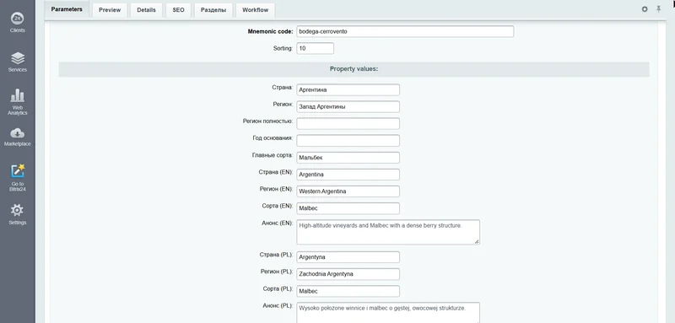The height and width of the screenshot is (323, 675).
Task: Click the Mnemonic code label
Action: pos(270,31)
